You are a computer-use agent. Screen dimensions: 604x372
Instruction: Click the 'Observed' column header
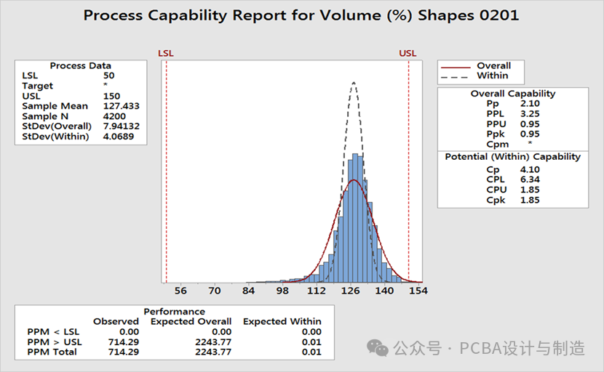coord(116,322)
